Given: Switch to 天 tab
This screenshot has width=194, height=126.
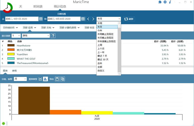Looking at the screenshot, I should (20, 6).
